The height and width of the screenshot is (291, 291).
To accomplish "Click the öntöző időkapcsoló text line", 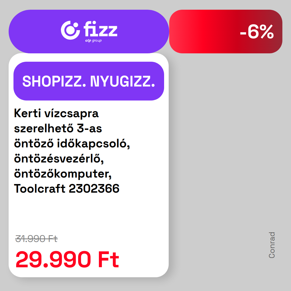I will click(72, 143).
